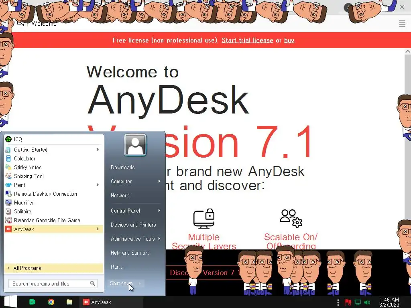Click Scalable On/Offboarding text
The width and height of the screenshot is (411, 308).
tap(291, 241)
